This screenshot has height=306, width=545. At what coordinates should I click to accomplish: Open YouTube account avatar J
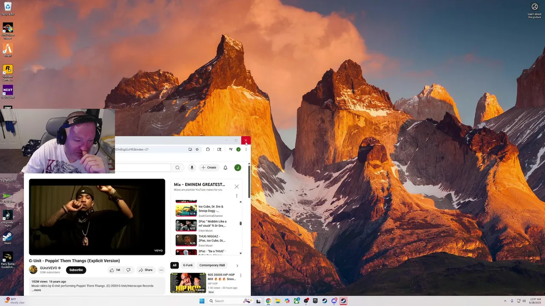[238, 167]
